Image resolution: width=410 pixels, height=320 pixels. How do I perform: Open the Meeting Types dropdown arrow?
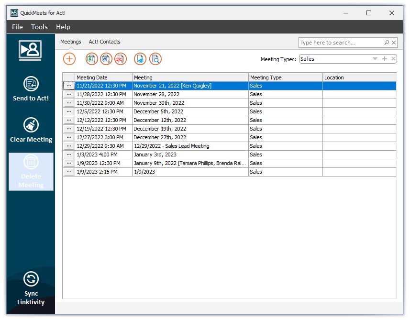pyautogui.click(x=375, y=59)
